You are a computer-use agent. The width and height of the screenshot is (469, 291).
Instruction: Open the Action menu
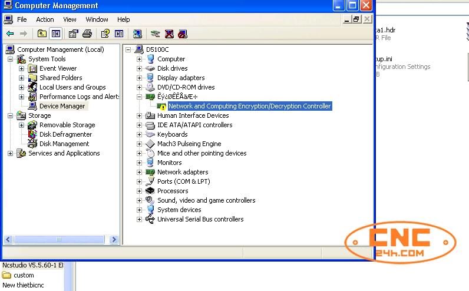[45, 19]
